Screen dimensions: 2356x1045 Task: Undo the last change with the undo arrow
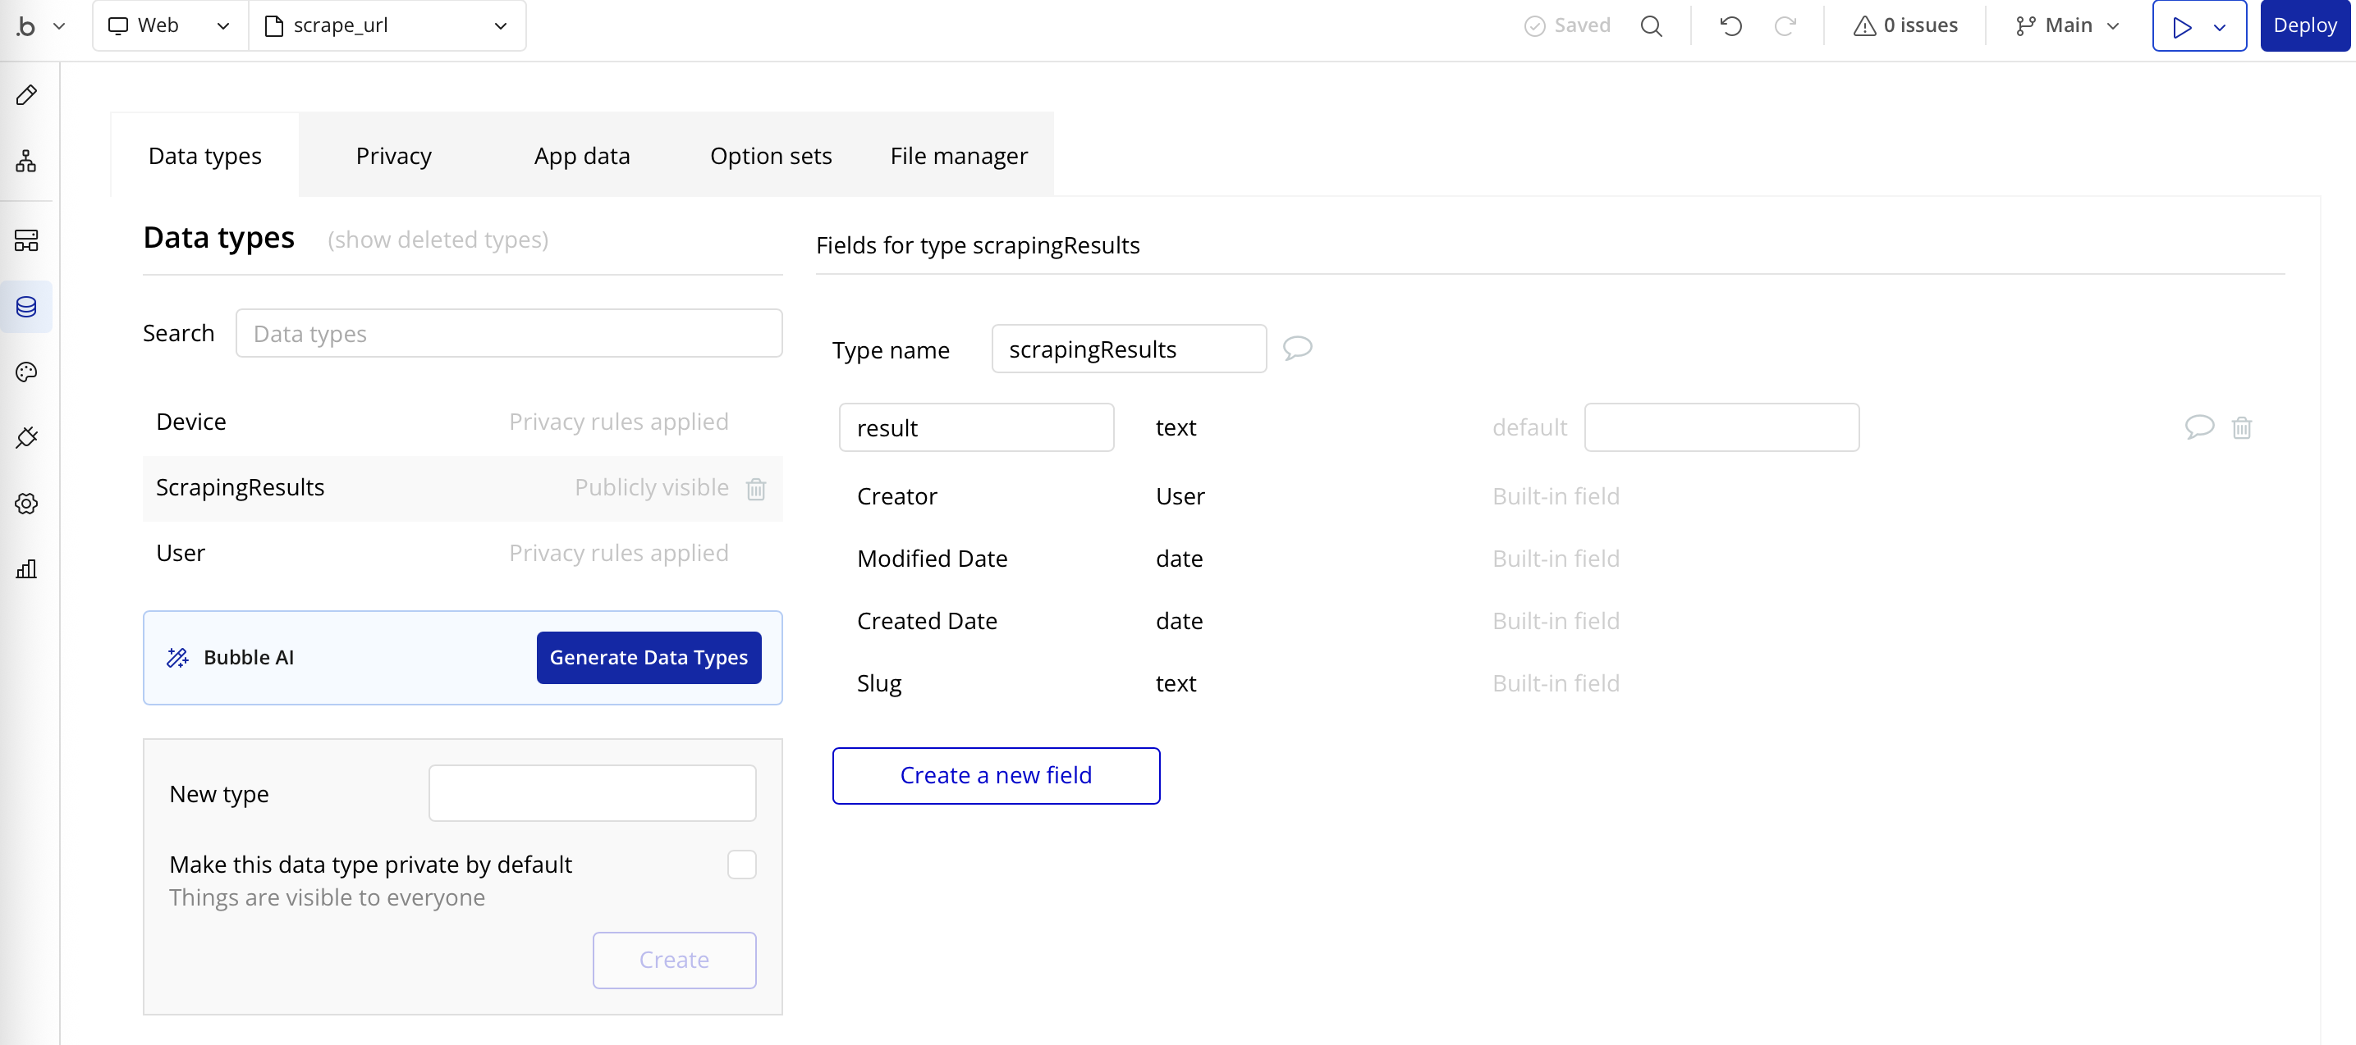1730,25
